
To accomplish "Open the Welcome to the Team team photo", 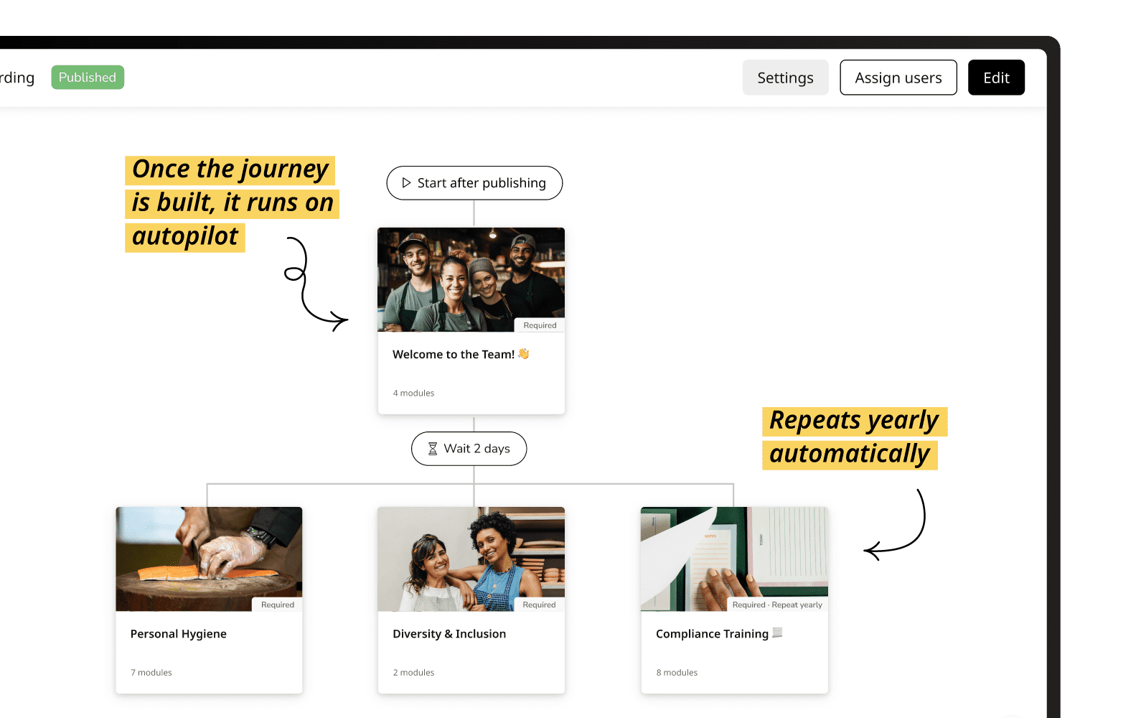I will click(x=471, y=279).
